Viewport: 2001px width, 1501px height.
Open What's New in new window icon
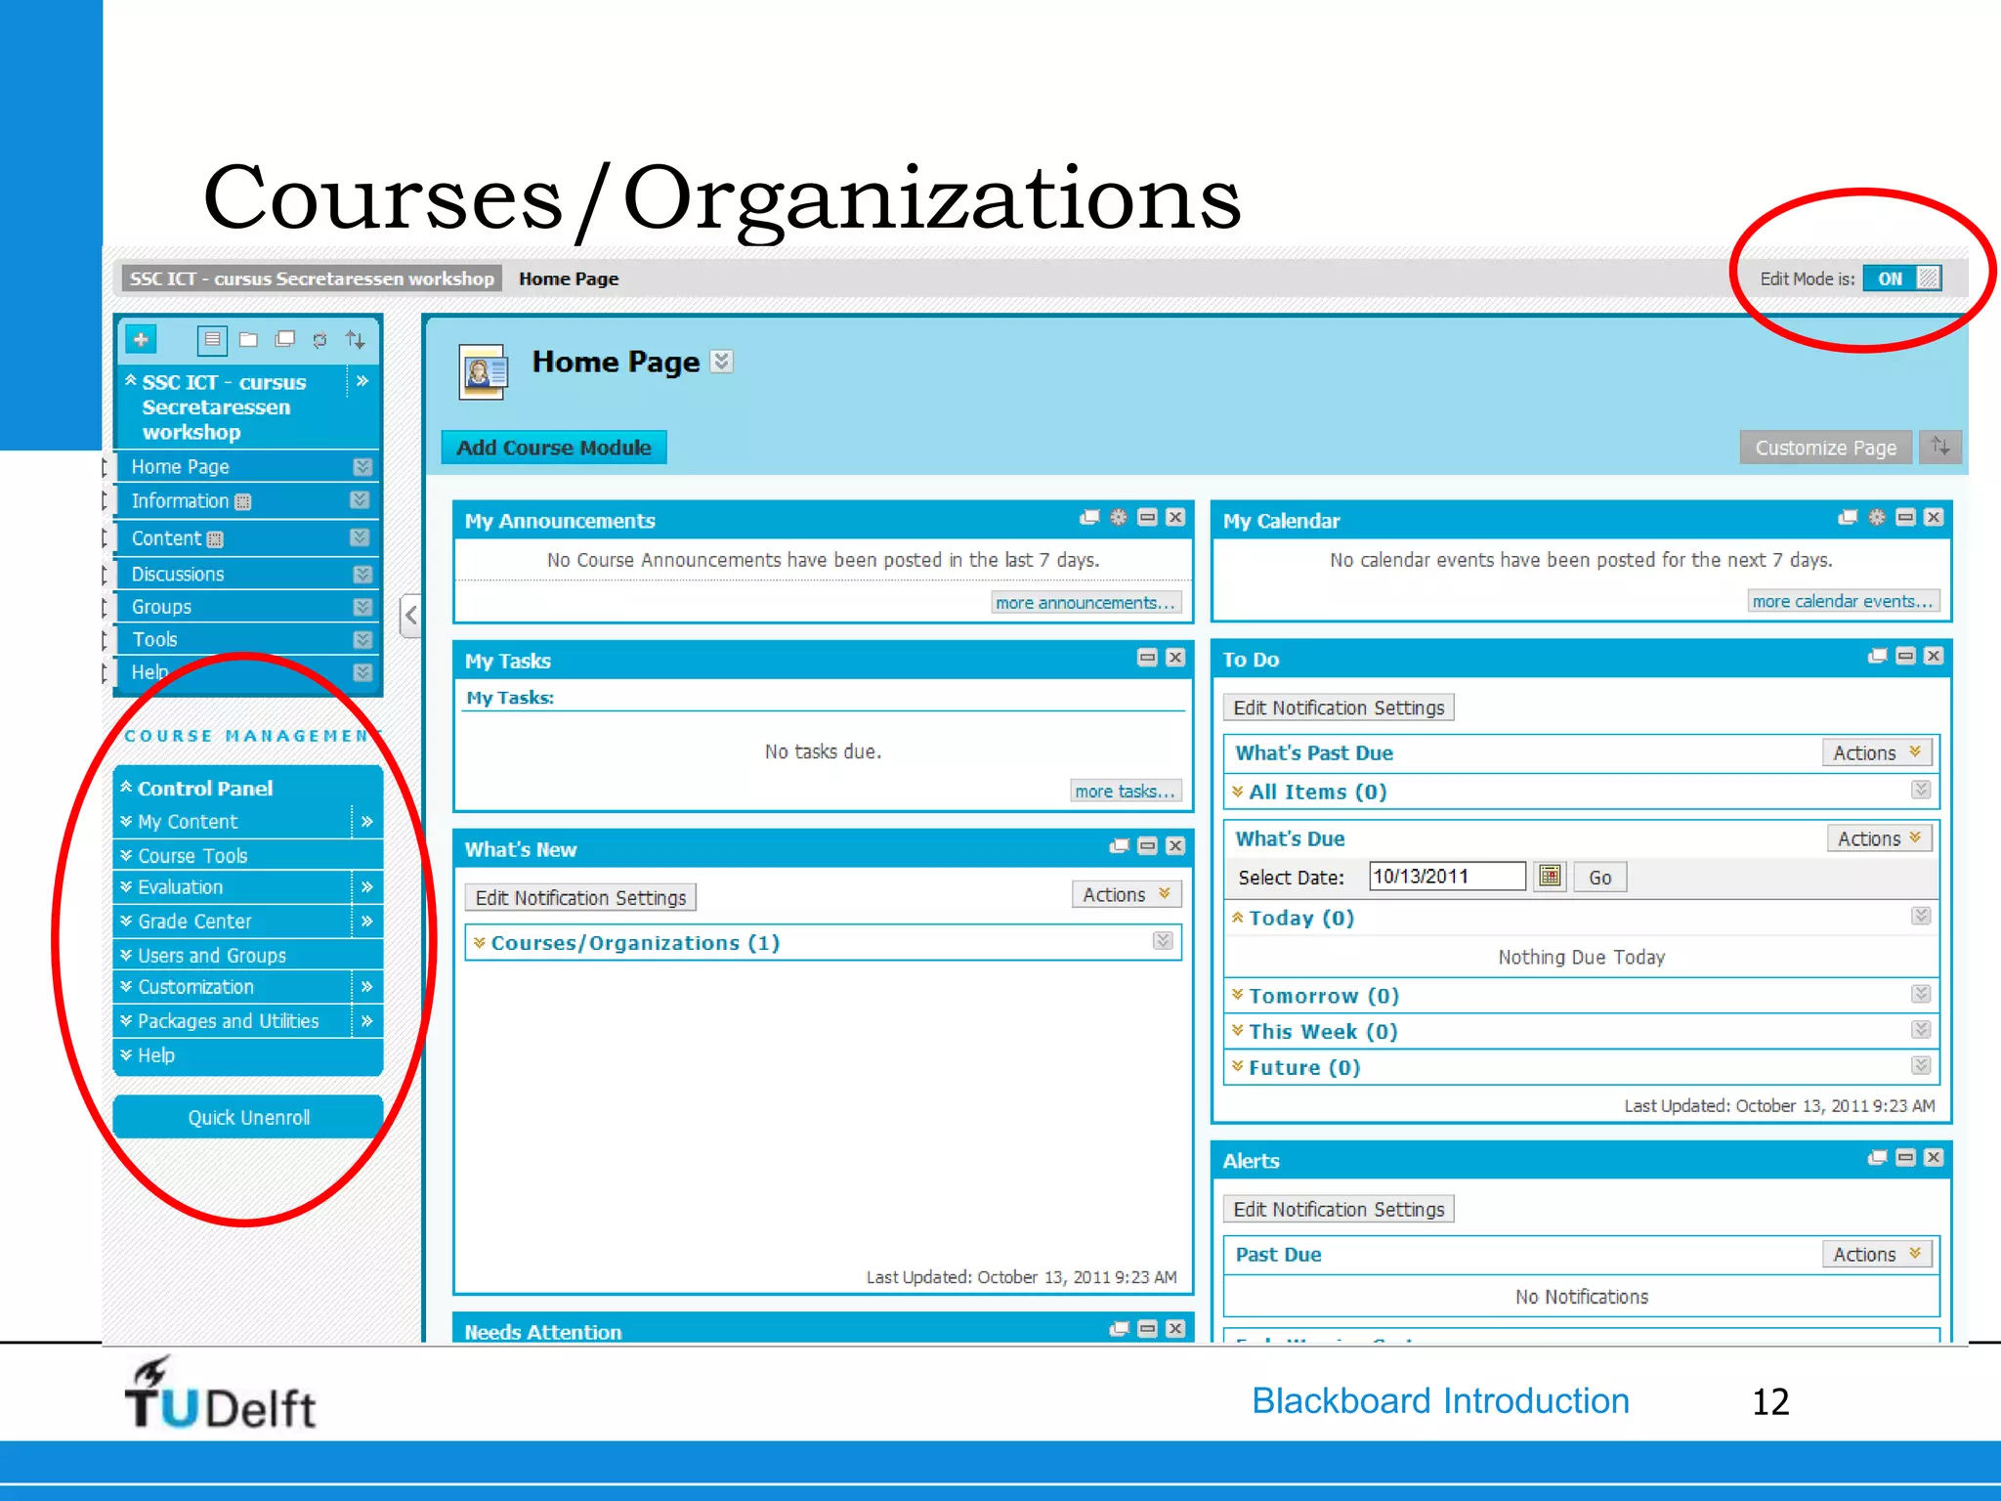tap(1119, 845)
